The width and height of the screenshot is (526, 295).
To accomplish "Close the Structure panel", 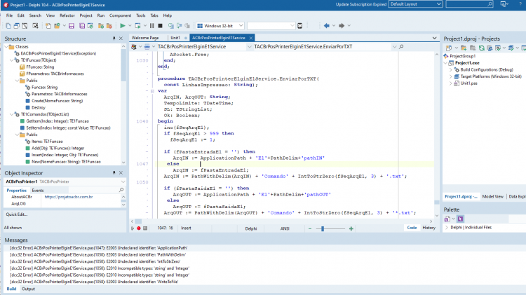I will point(121,39).
